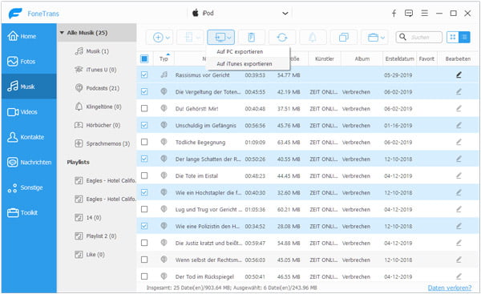Edit Rassismus vor Gericht pencil icon
The image size is (481, 294).
tap(459, 75)
